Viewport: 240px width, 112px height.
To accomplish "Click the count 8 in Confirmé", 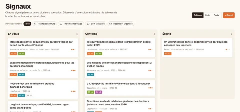I will (x=154, y=34).
